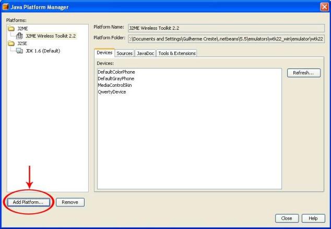Click the J2ME Wireless Toolkit platform icon
This screenshot has width=331, height=229.
click(19, 36)
